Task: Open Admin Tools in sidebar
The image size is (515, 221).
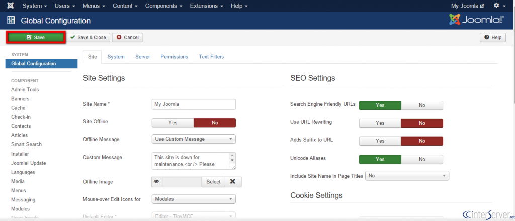Action: tap(25, 90)
